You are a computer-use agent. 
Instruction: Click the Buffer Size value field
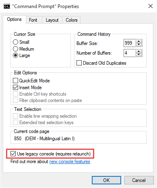click(130, 43)
